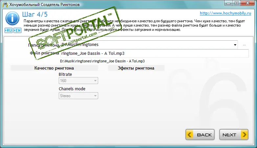The height and width of the screenshot is (148, 257).
Task: Open the Bitrate dropdown showing 160
Action: [78, 81]
